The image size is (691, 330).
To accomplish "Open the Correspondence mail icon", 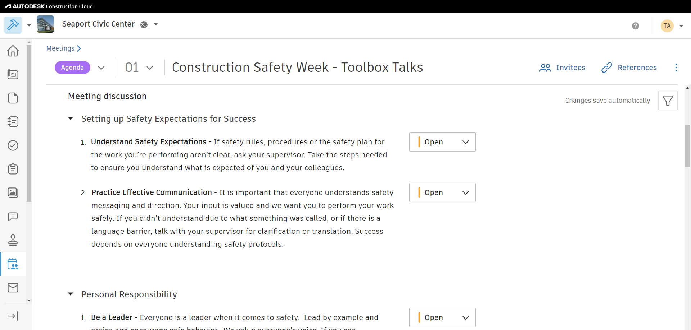I will [13, 288].
